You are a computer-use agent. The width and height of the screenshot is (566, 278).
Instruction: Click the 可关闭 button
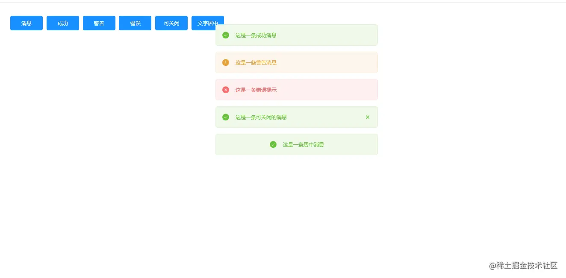point(171,23)
